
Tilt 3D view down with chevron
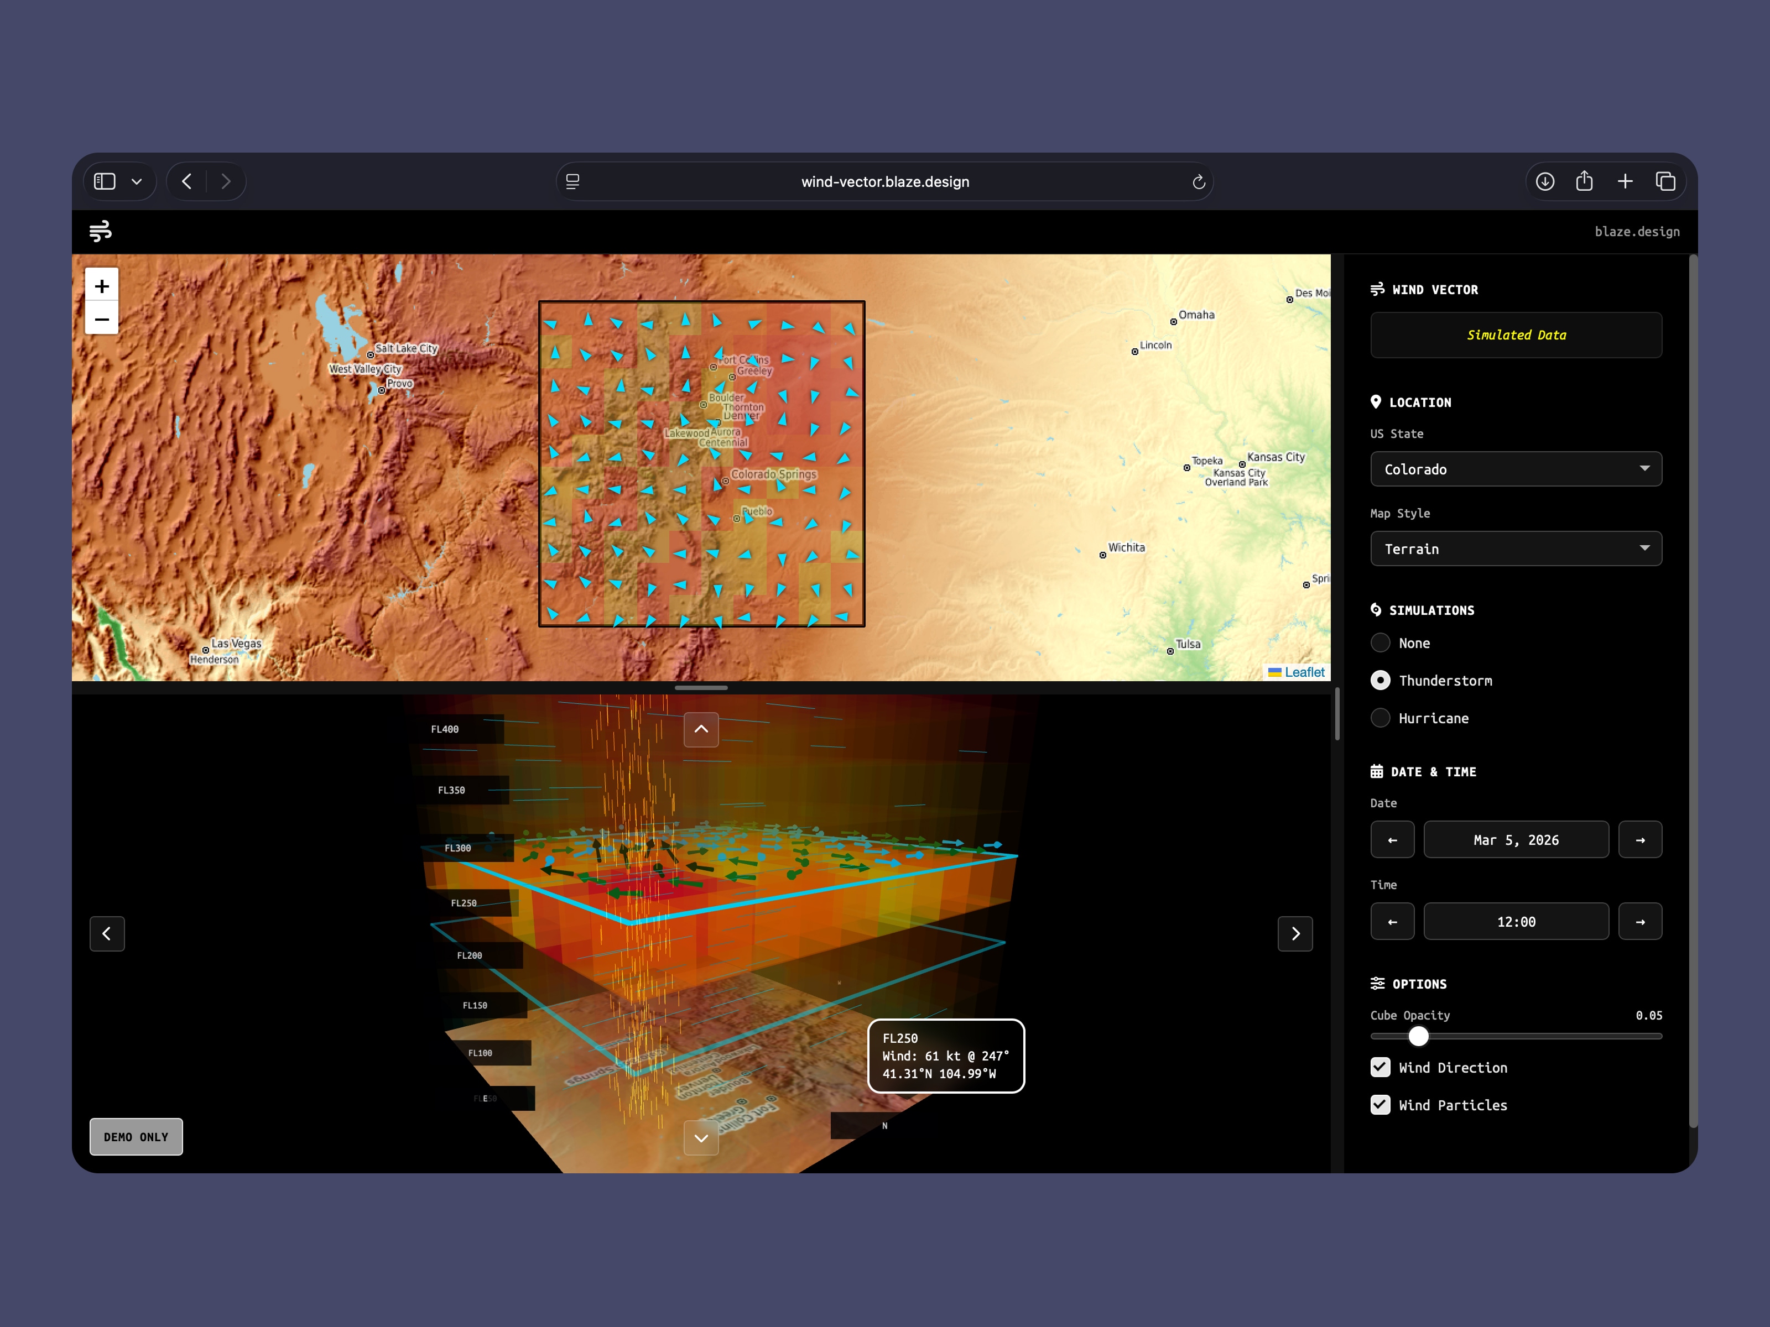(701, 1138)
